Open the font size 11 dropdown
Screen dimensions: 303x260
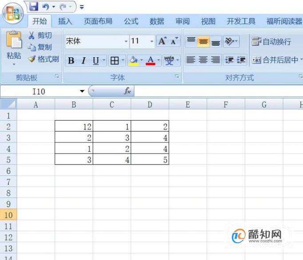(x=152, y=41)
